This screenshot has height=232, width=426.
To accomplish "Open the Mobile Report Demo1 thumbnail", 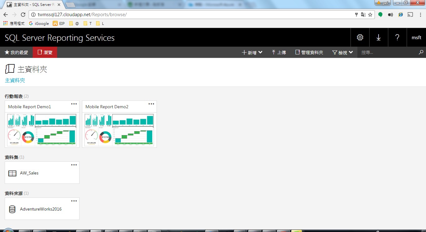I will pos(42,130).
